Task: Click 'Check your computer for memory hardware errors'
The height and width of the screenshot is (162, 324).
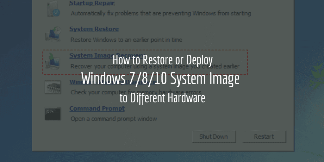Action: point(136,92)
